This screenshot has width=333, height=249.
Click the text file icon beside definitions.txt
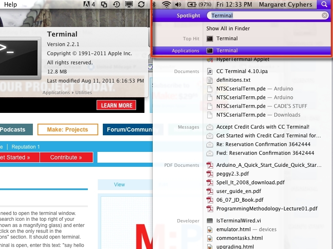210,80
